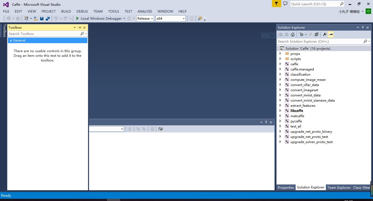Click in the Quick Launch input box
Screen dimensions: 373x201
(x=315, y=4)
